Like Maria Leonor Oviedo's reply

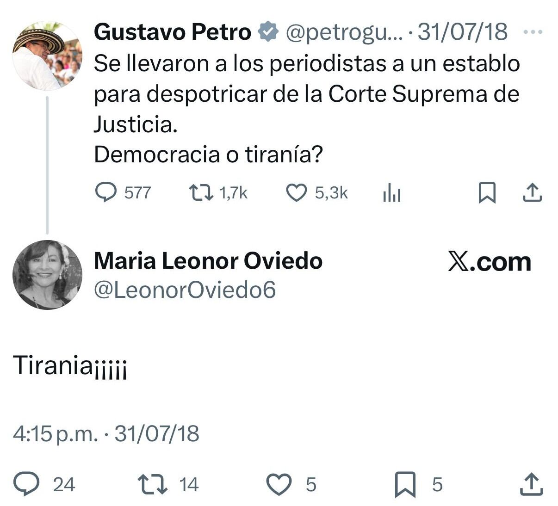click(x=278, y=484)
